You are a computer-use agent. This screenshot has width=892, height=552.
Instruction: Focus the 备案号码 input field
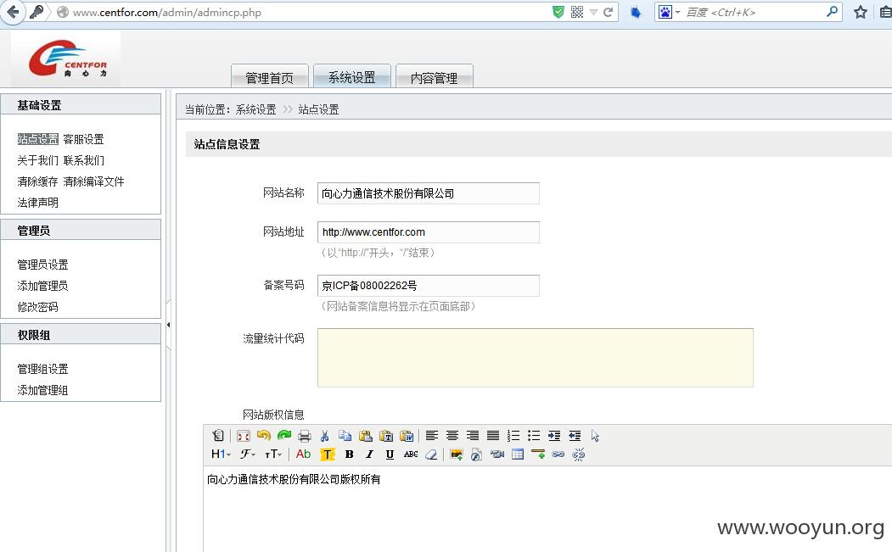[429, 286]
